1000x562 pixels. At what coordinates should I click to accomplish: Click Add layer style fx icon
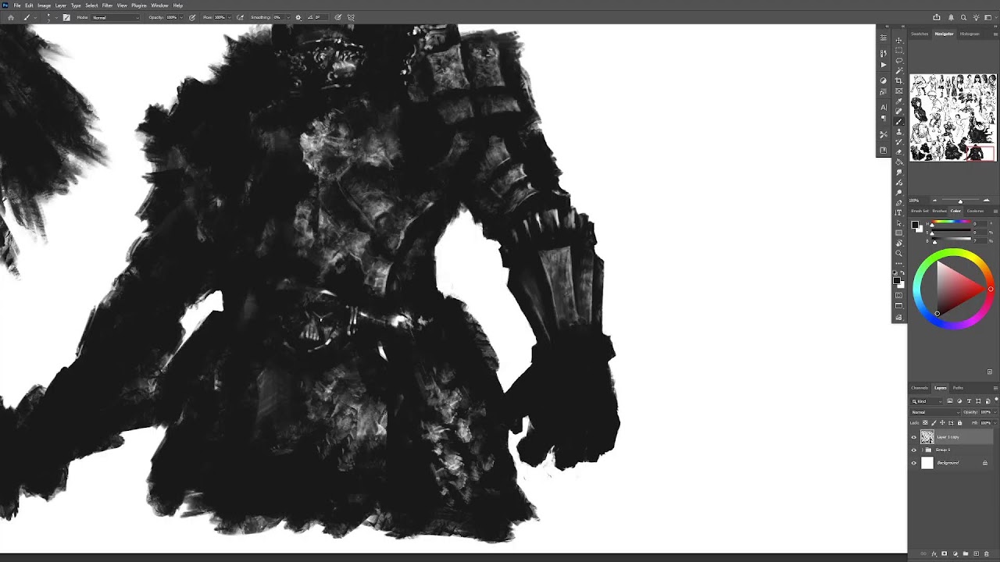click(x=934, y=553)
